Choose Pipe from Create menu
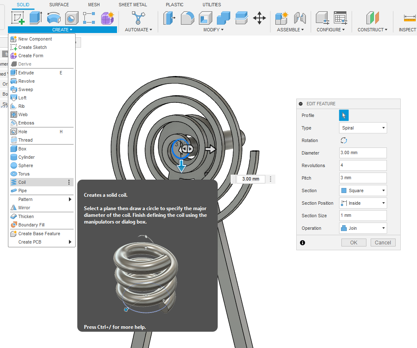The image size is (417, 348). click(x=42, y=191)
